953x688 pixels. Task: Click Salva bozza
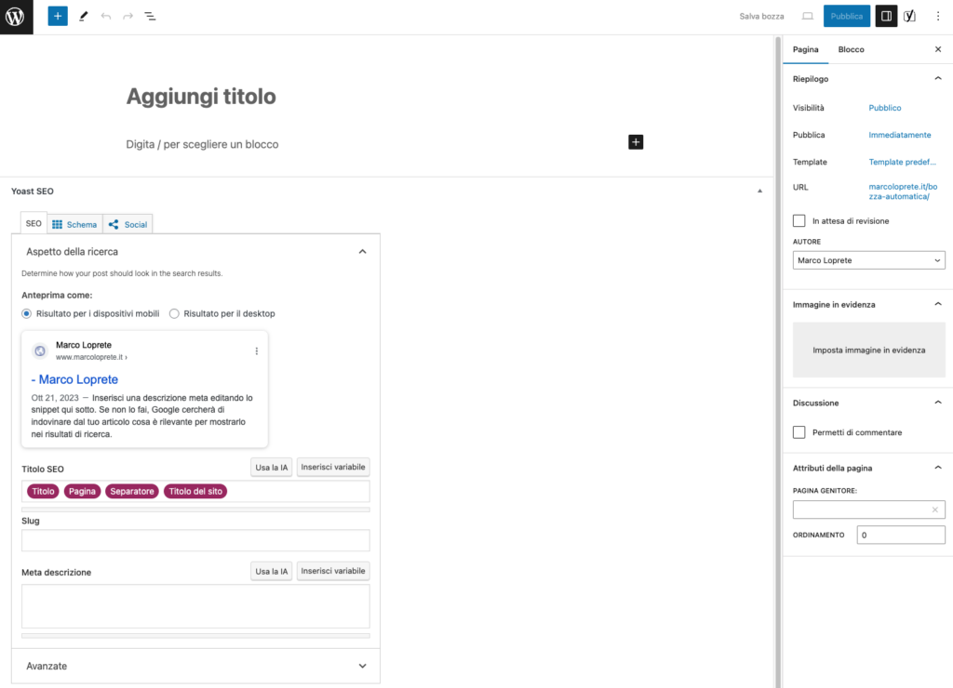(x=761, y=17)
